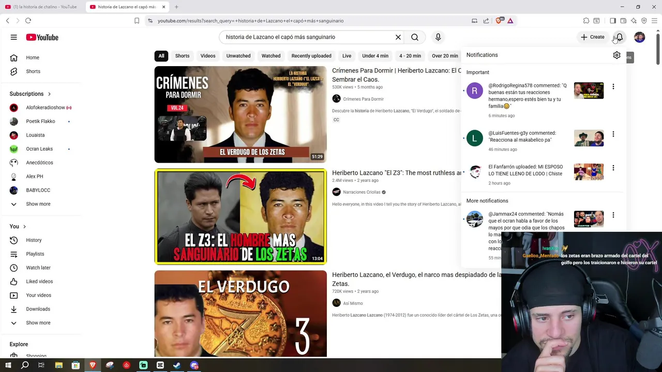Select the All filter chip

tap(161, 56)
